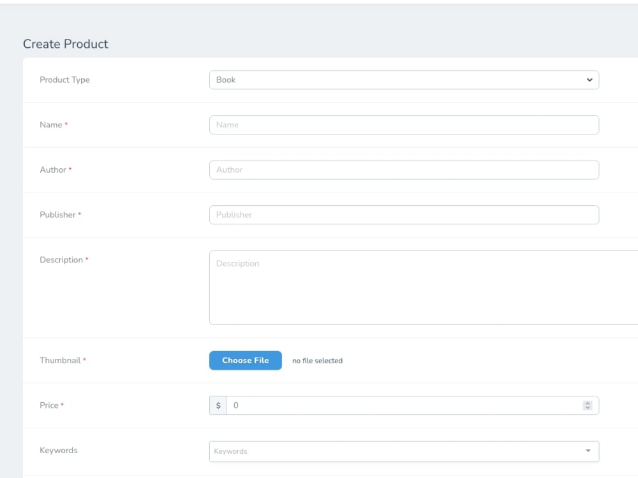638x478 pixels.
Task: Click into the Name input field
Action: pos(403,124)
